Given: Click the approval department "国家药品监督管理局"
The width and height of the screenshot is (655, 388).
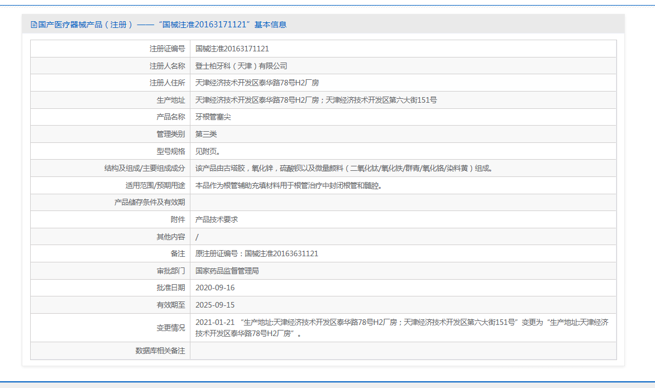Looking at the screenshot, I should pyautogui.click(x=228, y=270).
